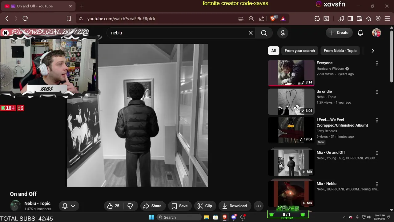Download the video
This screenshot has height=222, width=394.
point(235,206)
